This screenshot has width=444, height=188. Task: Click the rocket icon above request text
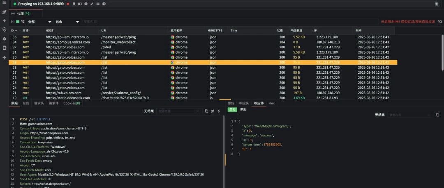pyautogui.click(x=213, y=111)
